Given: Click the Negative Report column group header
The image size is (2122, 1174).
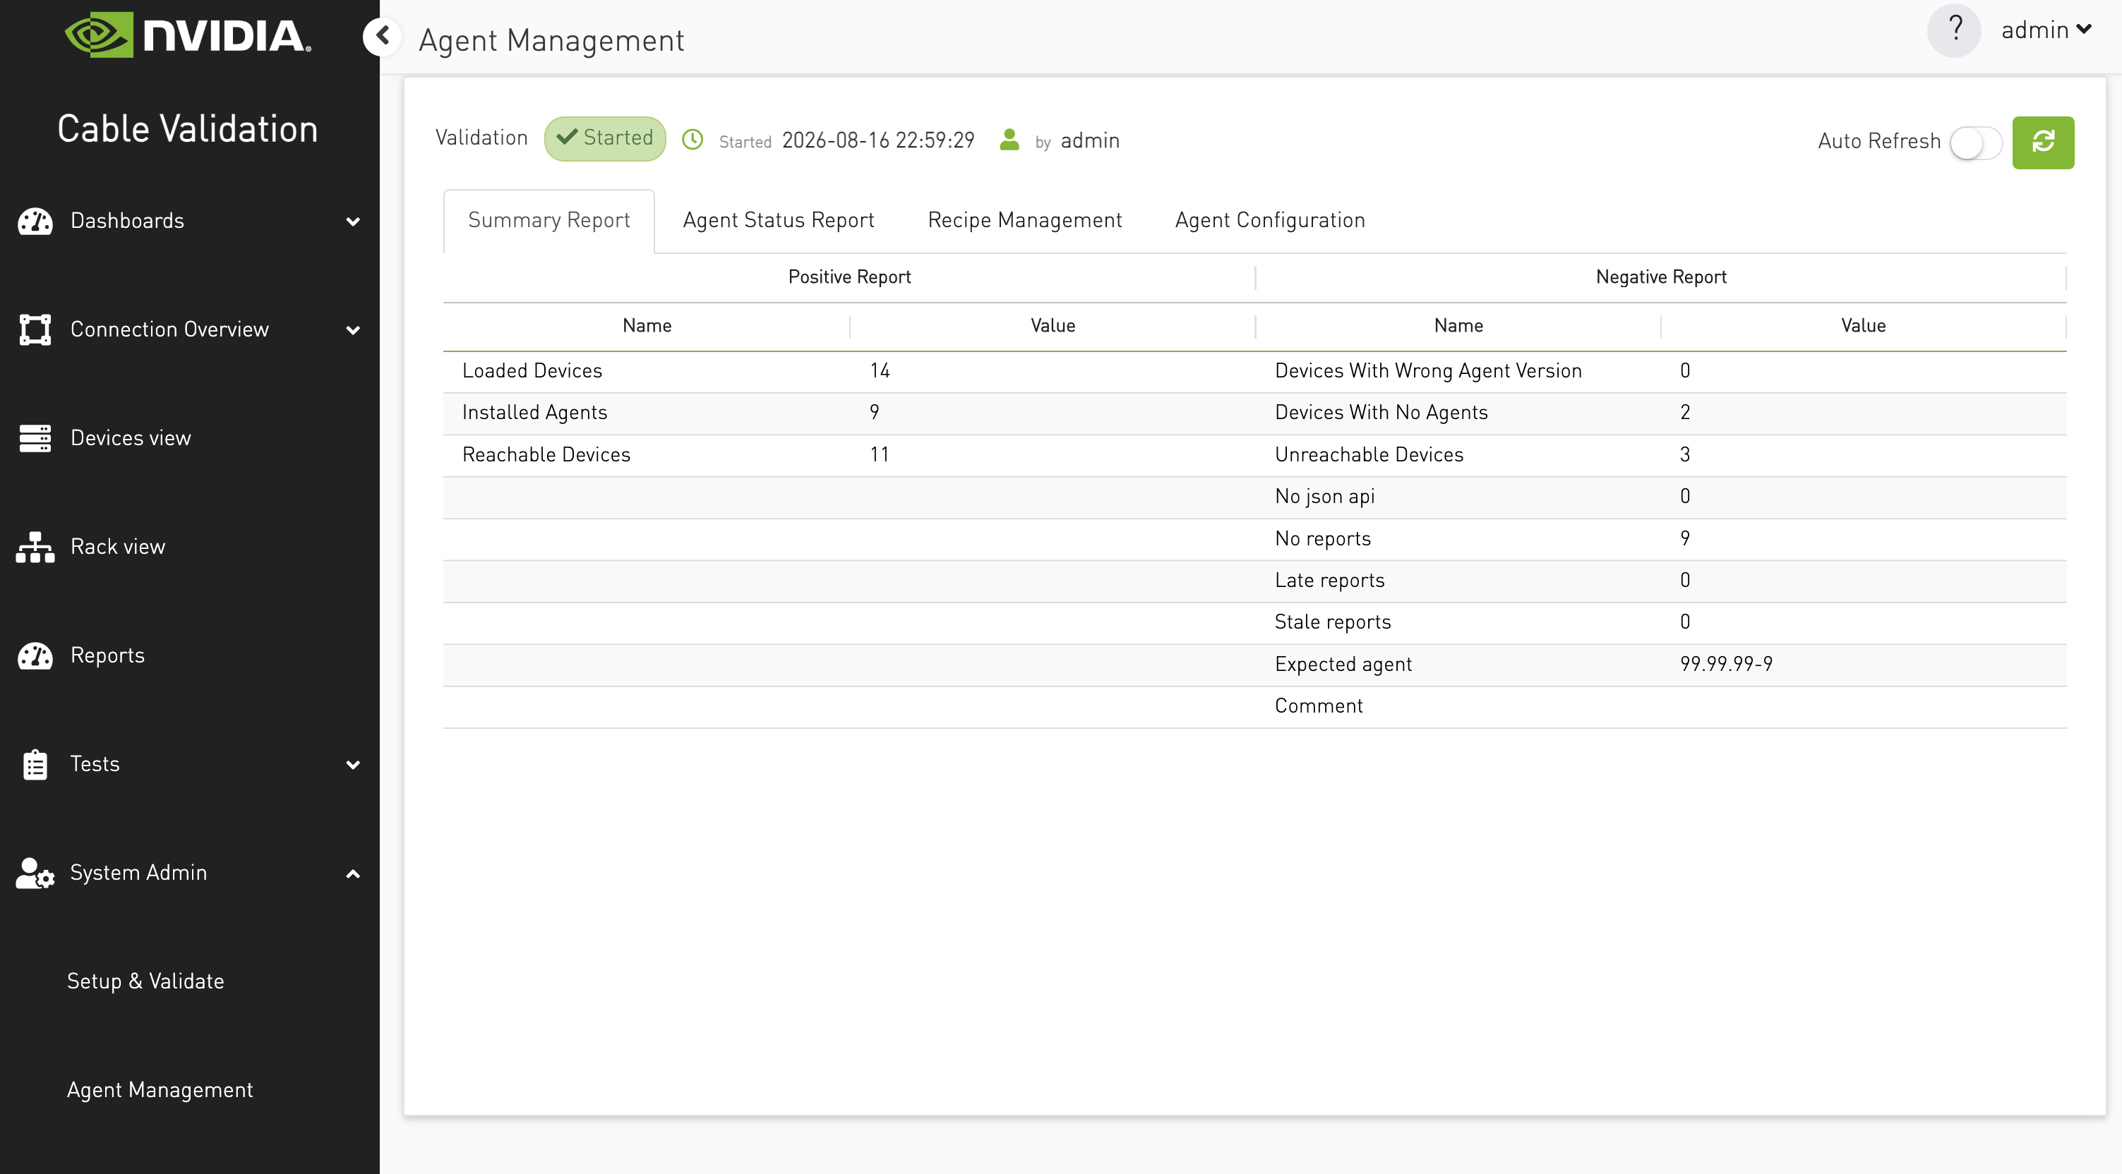Looking at the screenshot, I should (1661, 277).
